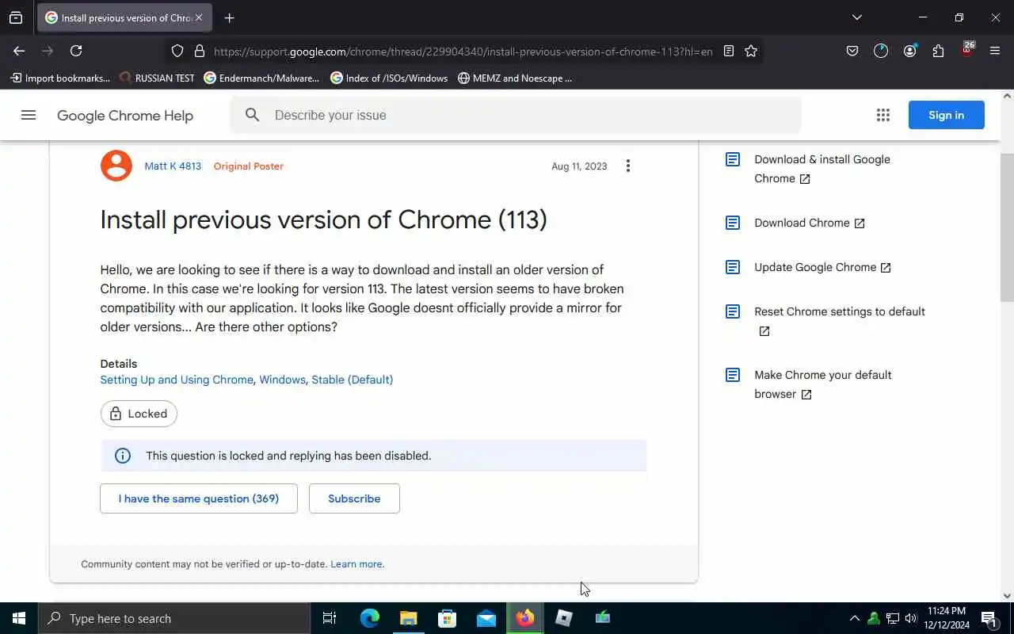
Task: View site security lock information
Action: [x=200, y=51]
